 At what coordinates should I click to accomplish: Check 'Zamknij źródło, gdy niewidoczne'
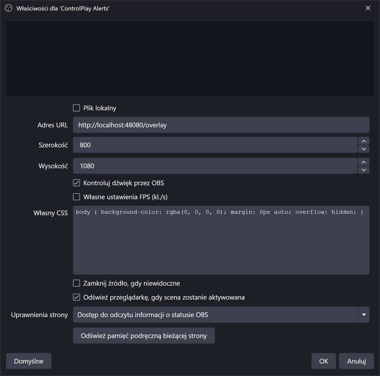click(77, 283)
